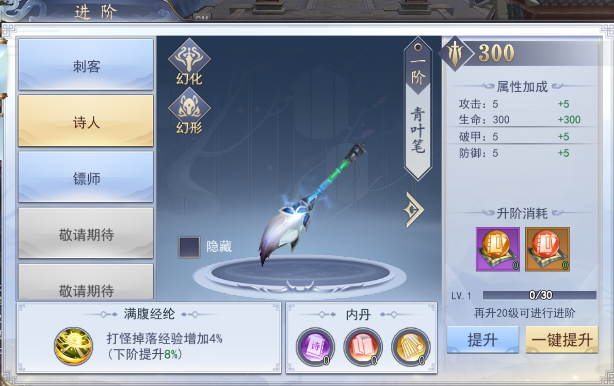Viewport: 614px width, 386px height.
Task: Switch to the 刺客 class tab
Action: 86,64
